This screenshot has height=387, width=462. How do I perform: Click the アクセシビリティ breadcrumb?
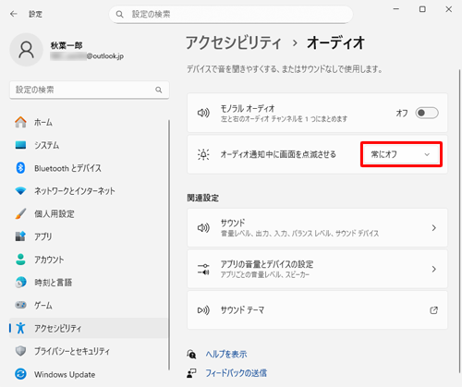[x=234, y=42]
